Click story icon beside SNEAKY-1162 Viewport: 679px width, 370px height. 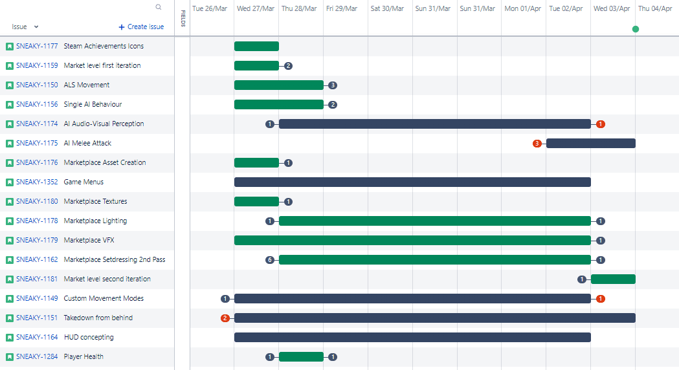(10, 259)
